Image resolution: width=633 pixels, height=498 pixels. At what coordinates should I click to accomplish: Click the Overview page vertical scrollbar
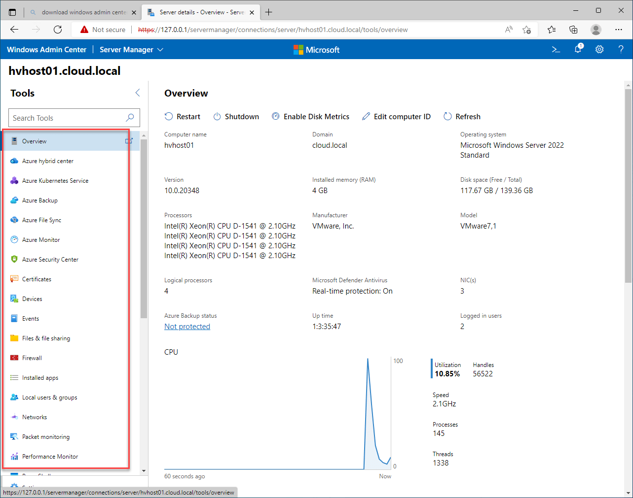tap(628, 185)
